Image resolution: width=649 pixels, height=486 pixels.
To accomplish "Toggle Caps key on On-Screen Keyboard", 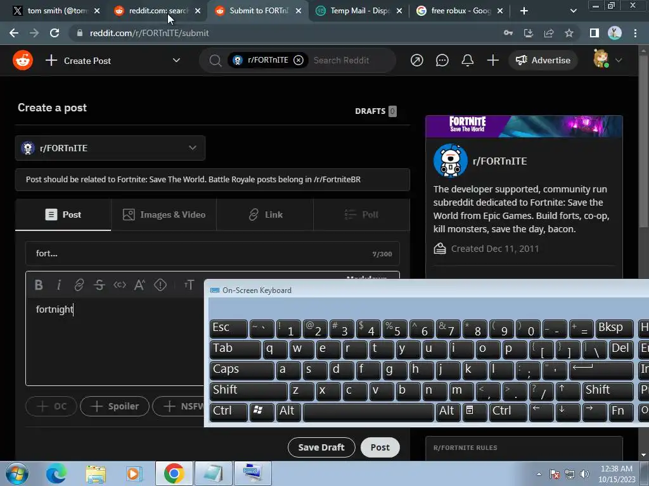I will pos(241,370).
